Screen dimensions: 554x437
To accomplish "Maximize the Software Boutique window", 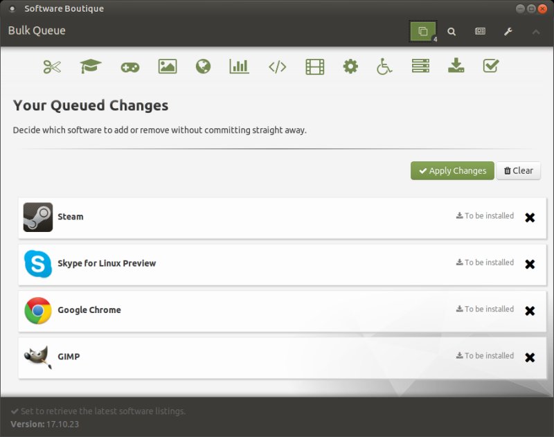I will click(x=531, y=9).
